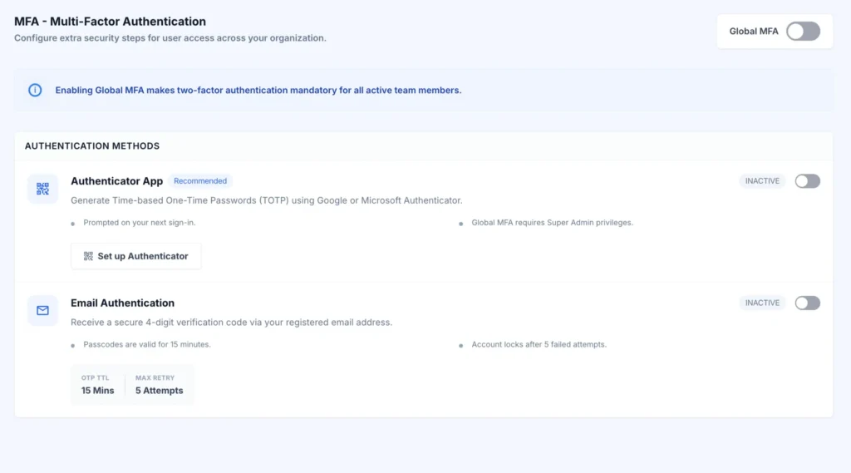Click the Global MFA label
The width and height of the screenshot is (851, 473).
click(753, 32)
